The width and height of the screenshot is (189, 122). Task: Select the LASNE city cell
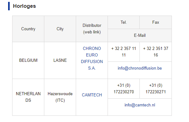[x=60, y=60]
